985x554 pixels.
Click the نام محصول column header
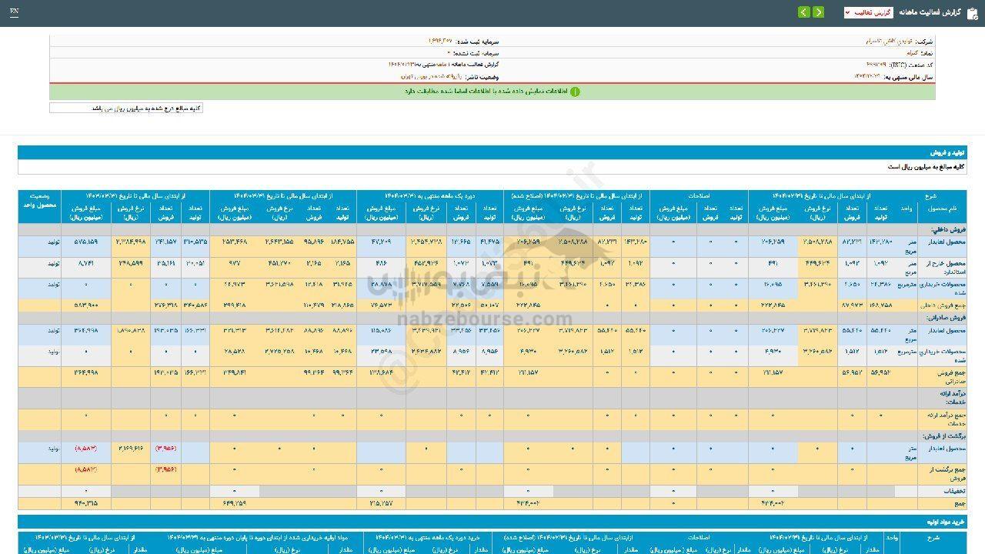941,209
